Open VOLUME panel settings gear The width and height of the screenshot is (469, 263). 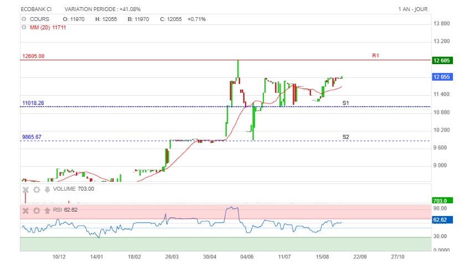pos(36,189)
